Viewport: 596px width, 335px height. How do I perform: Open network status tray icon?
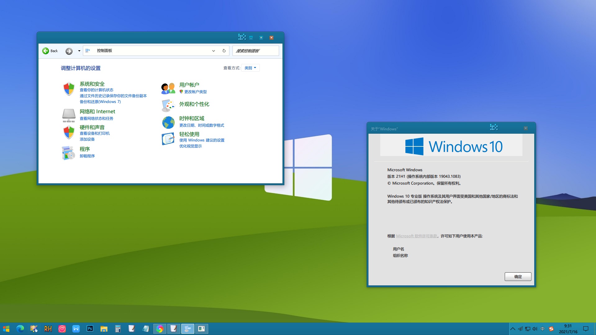[528, 329]
